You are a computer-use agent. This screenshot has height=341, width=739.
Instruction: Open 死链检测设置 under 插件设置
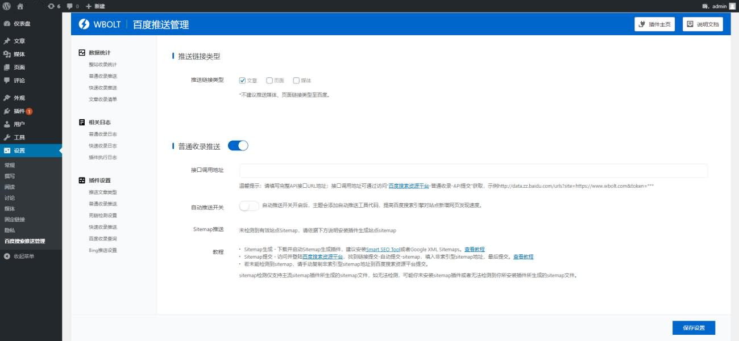pyautogui.click(x=103, y=216)
